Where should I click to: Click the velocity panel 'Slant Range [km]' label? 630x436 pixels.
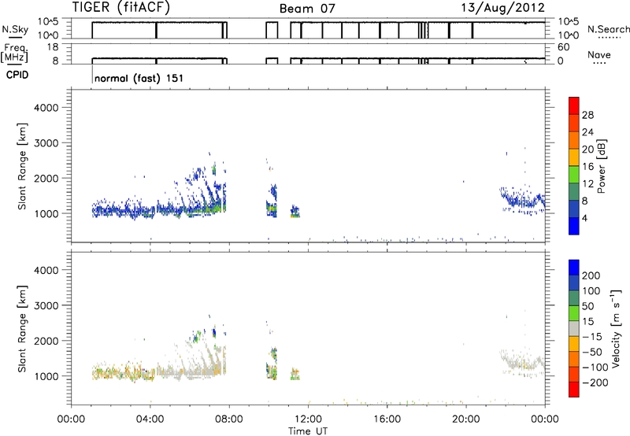[22, 328]
